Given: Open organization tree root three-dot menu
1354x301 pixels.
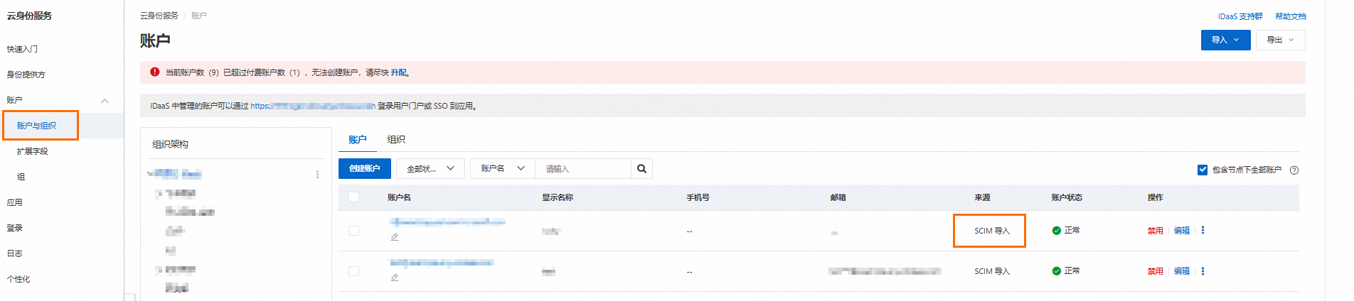Looking at the screenshot, I should (317, 174).
